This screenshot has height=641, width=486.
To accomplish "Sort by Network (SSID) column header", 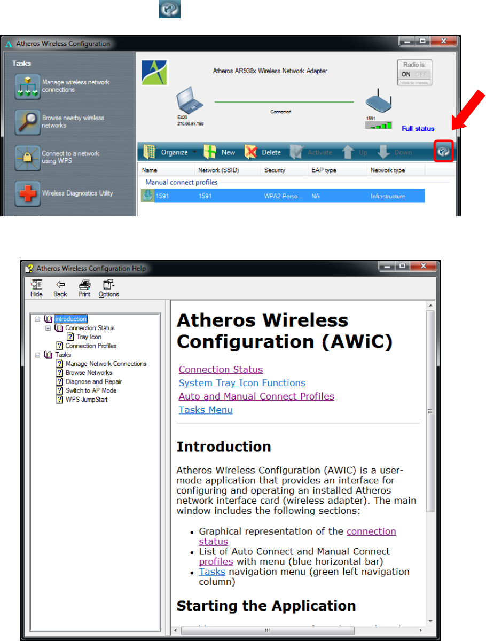I will tap(227, 170).
